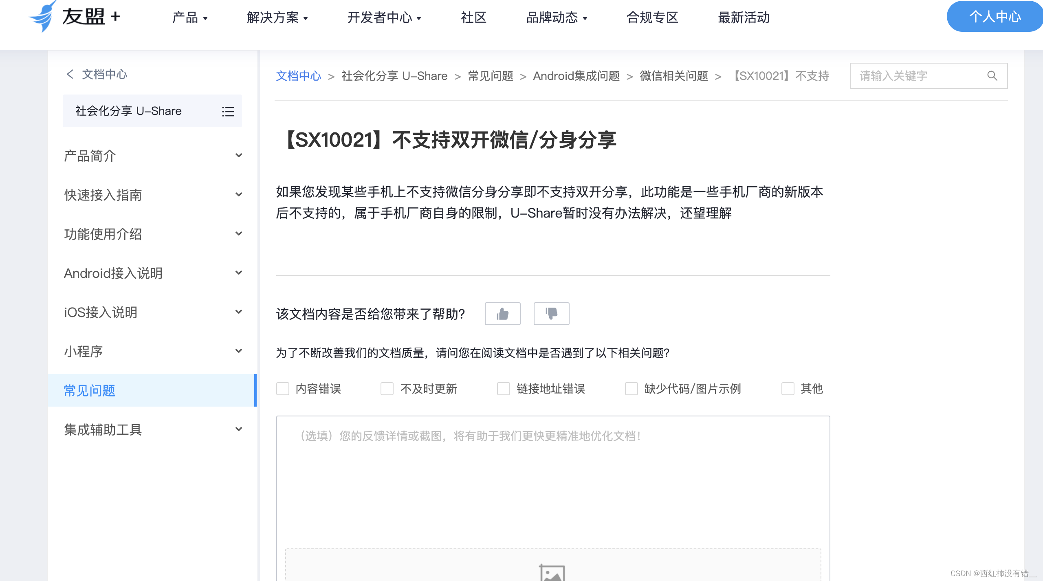Screen dimensions: 1043x581
Task: Click the 个人中心 button
Action: [995, 17]
